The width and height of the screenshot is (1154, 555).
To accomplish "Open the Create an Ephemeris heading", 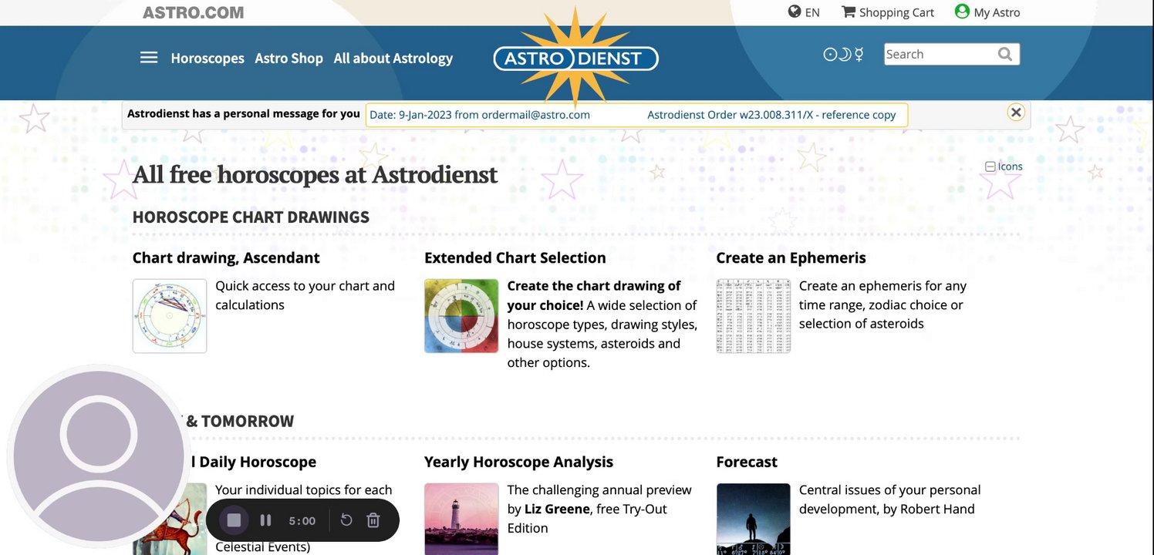I will 791,257.
